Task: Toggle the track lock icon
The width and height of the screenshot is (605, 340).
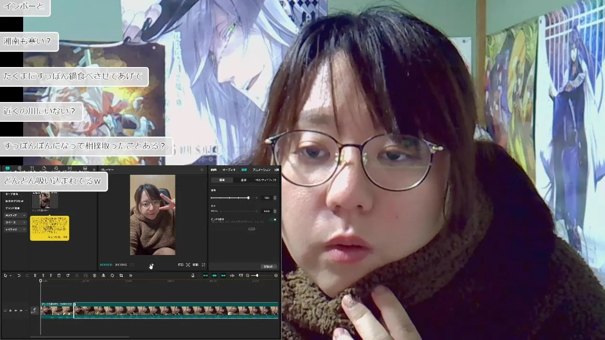Action: (x=10, y=310)
